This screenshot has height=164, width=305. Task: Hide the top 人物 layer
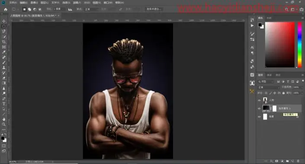pos(259,100)
